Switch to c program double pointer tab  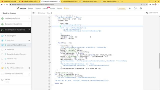90,1
